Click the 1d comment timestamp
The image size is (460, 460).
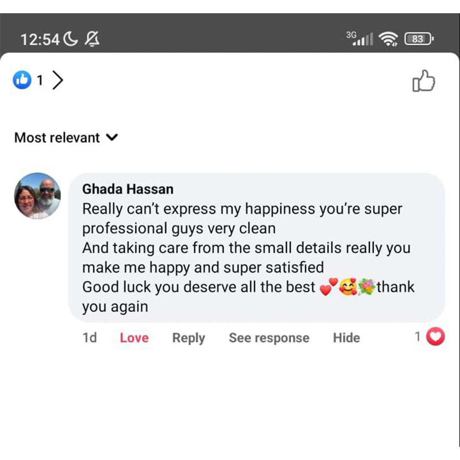click(x=89, y=338)
